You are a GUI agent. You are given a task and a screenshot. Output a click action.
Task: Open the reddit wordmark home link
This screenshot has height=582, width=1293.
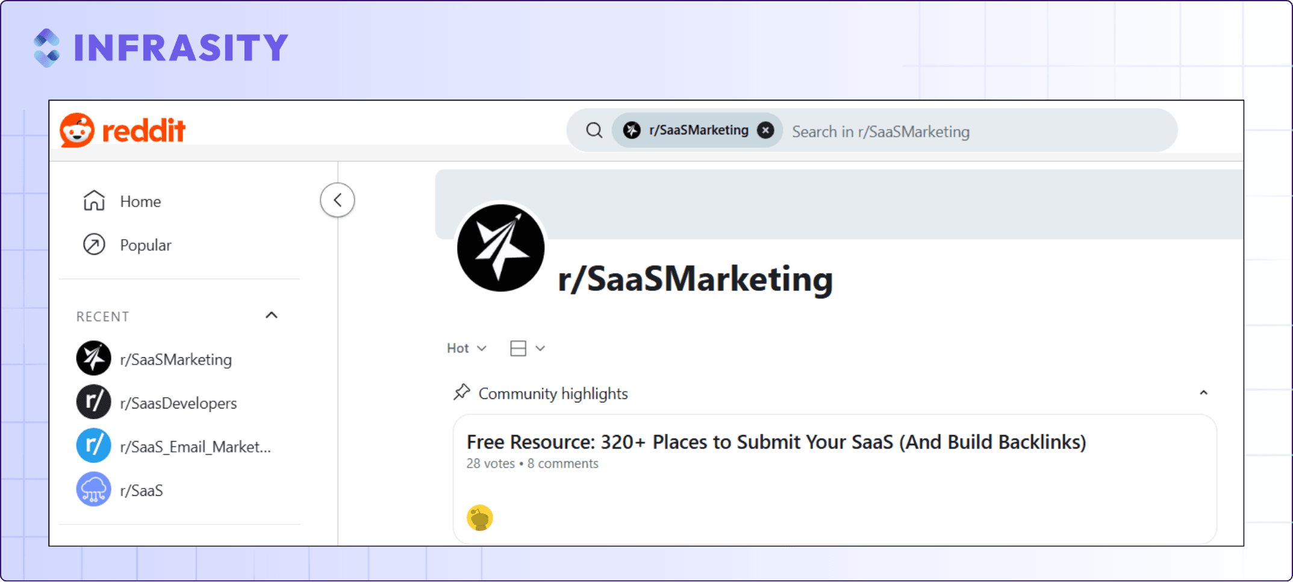click(143, 131)
